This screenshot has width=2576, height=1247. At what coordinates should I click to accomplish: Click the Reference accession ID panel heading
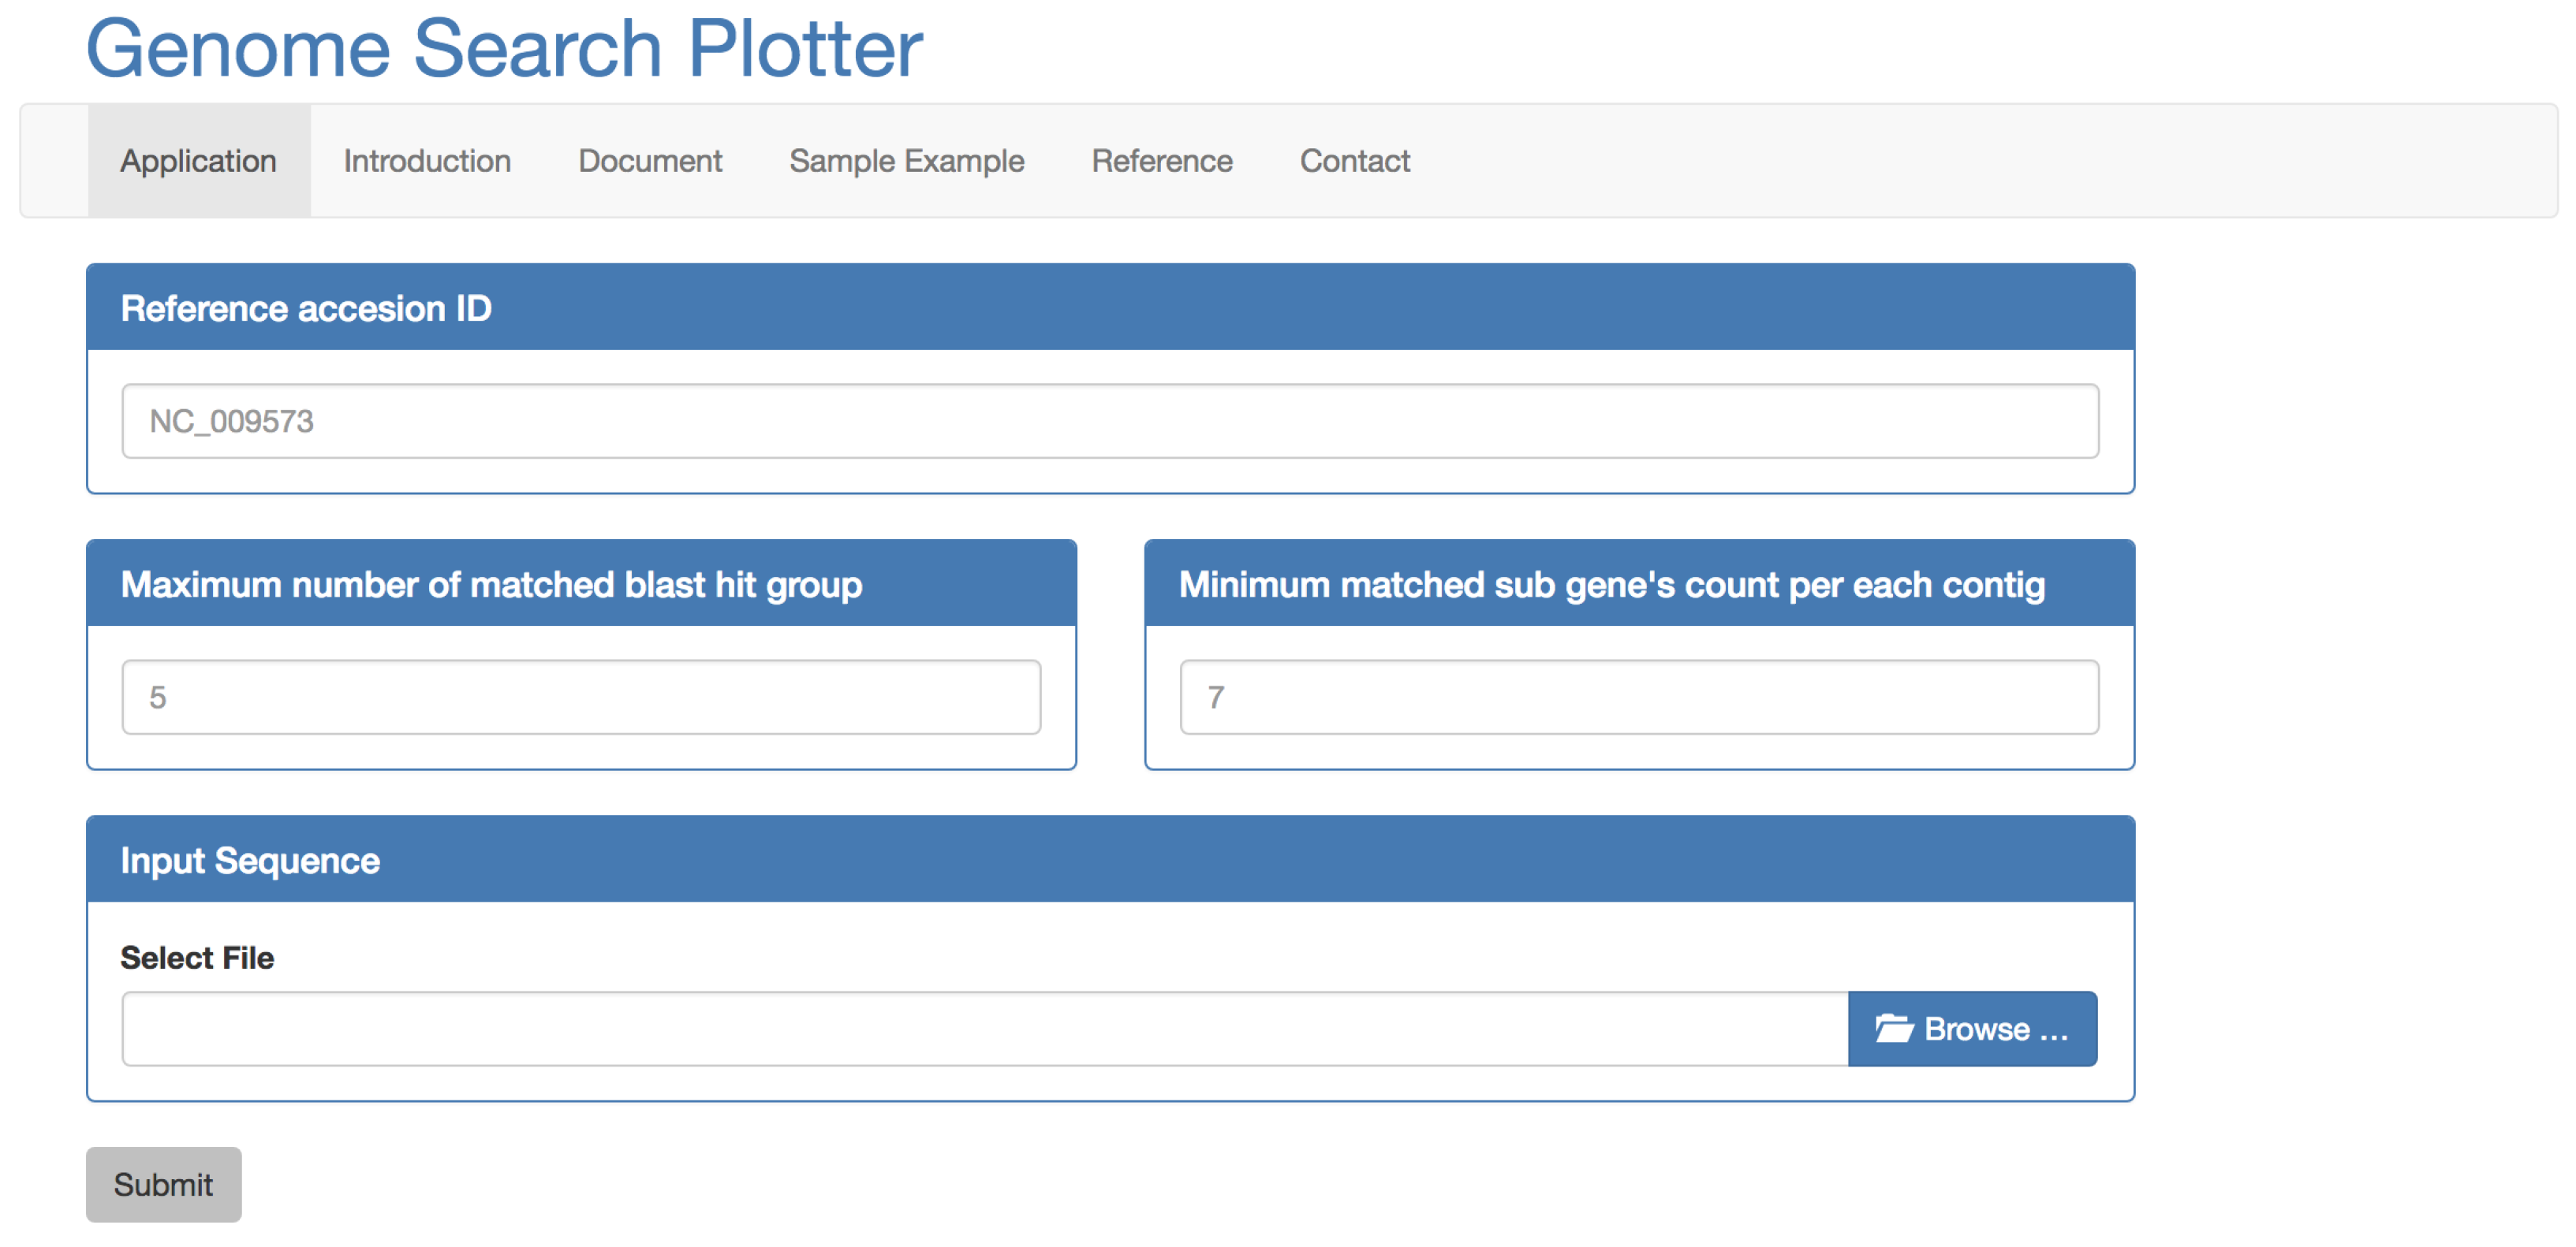click(306, 307)
